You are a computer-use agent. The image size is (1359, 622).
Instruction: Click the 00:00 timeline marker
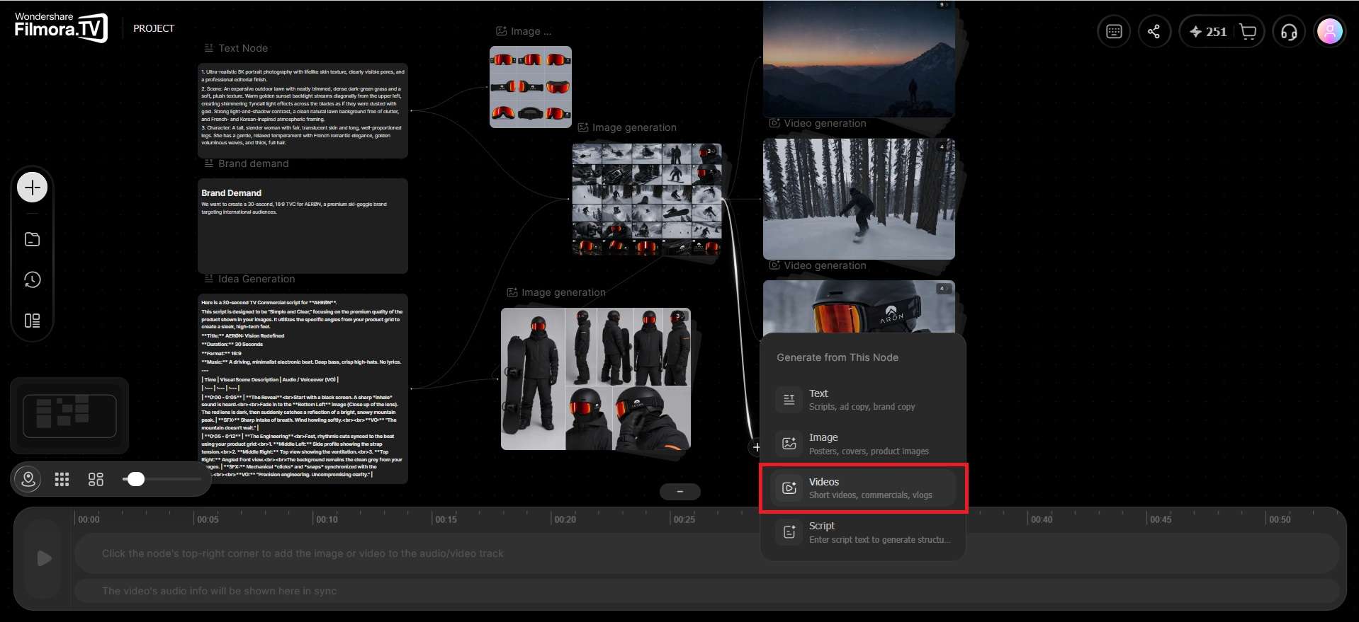(89, 519)
